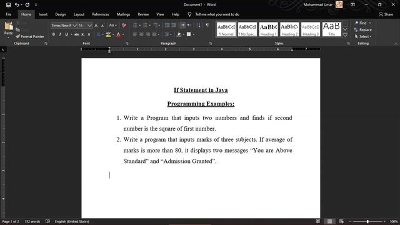Click the Numbering list icon
The image size is (400, 225).
coord(145,25)
